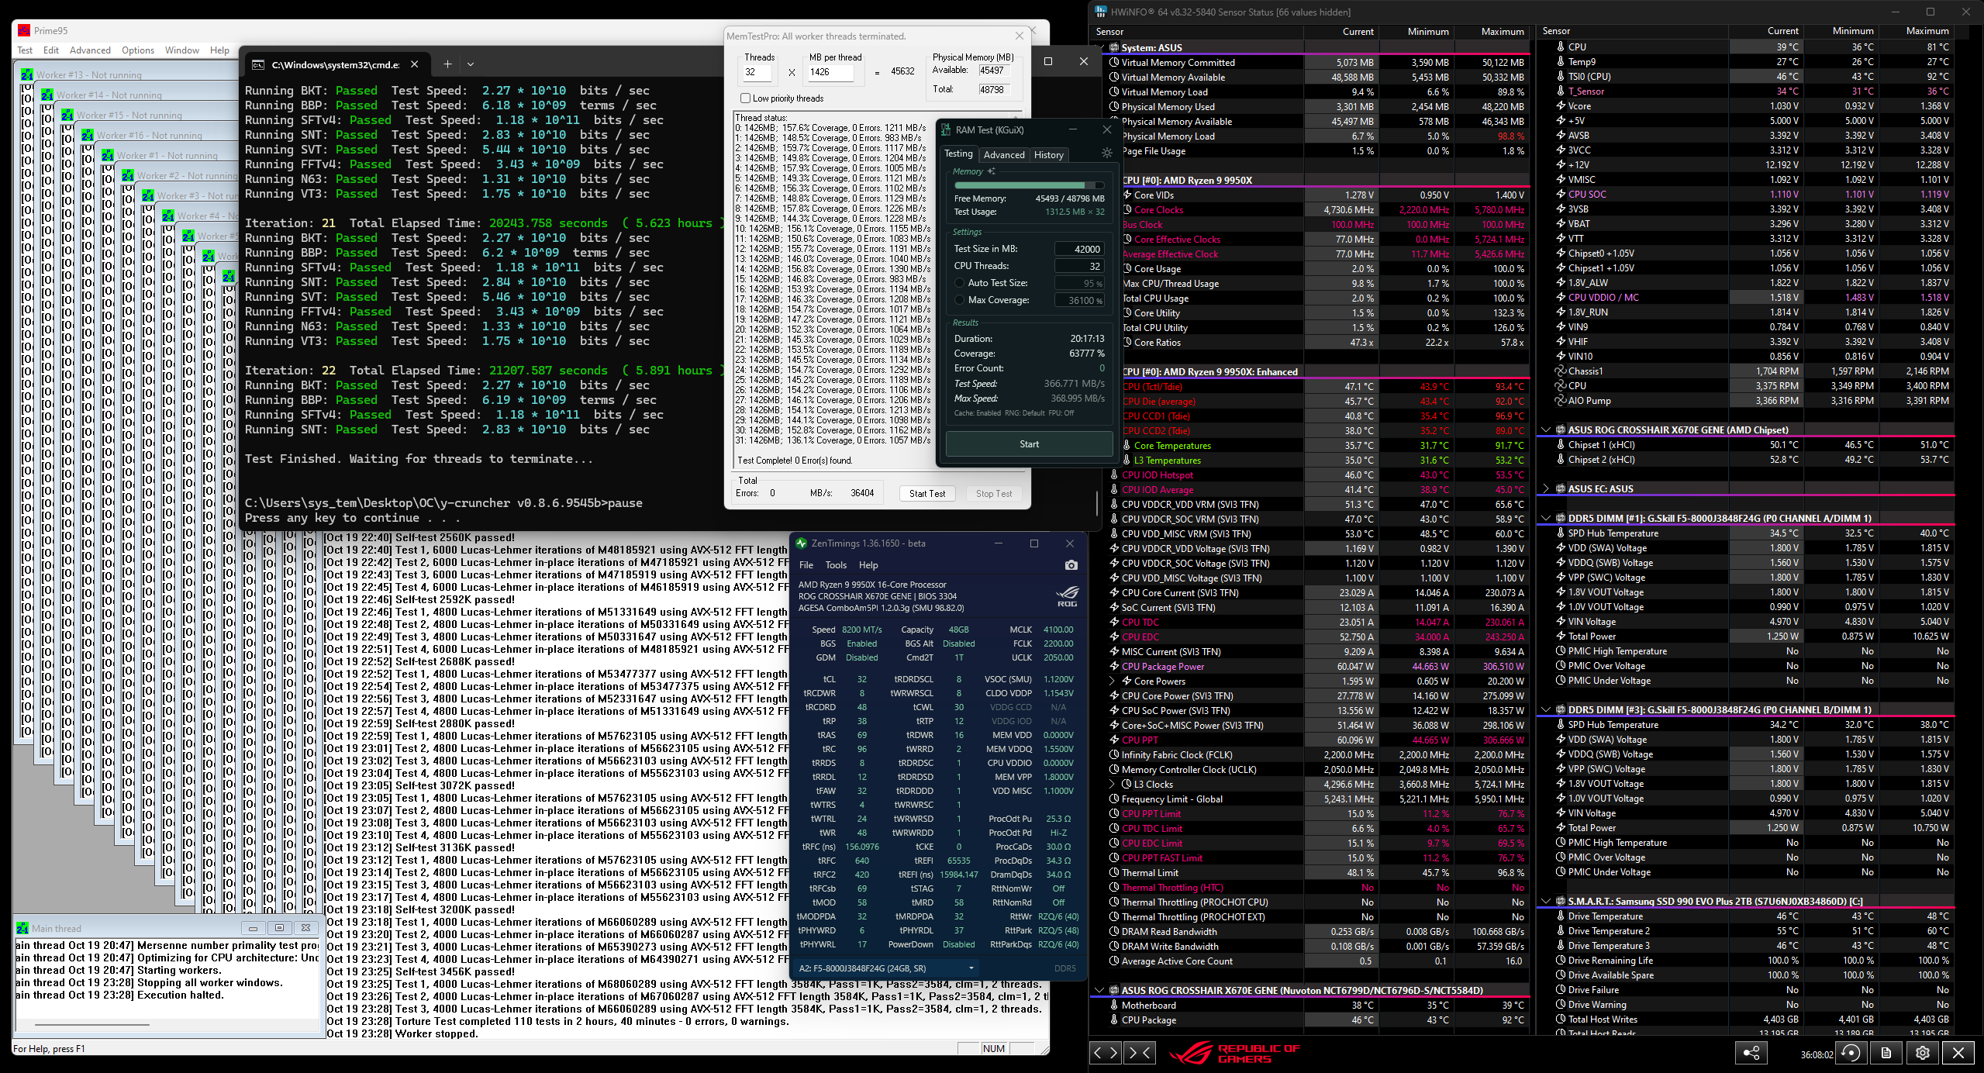Open the Edit menu in Prime95
Screen dimensions: 1984x1073
51,50
